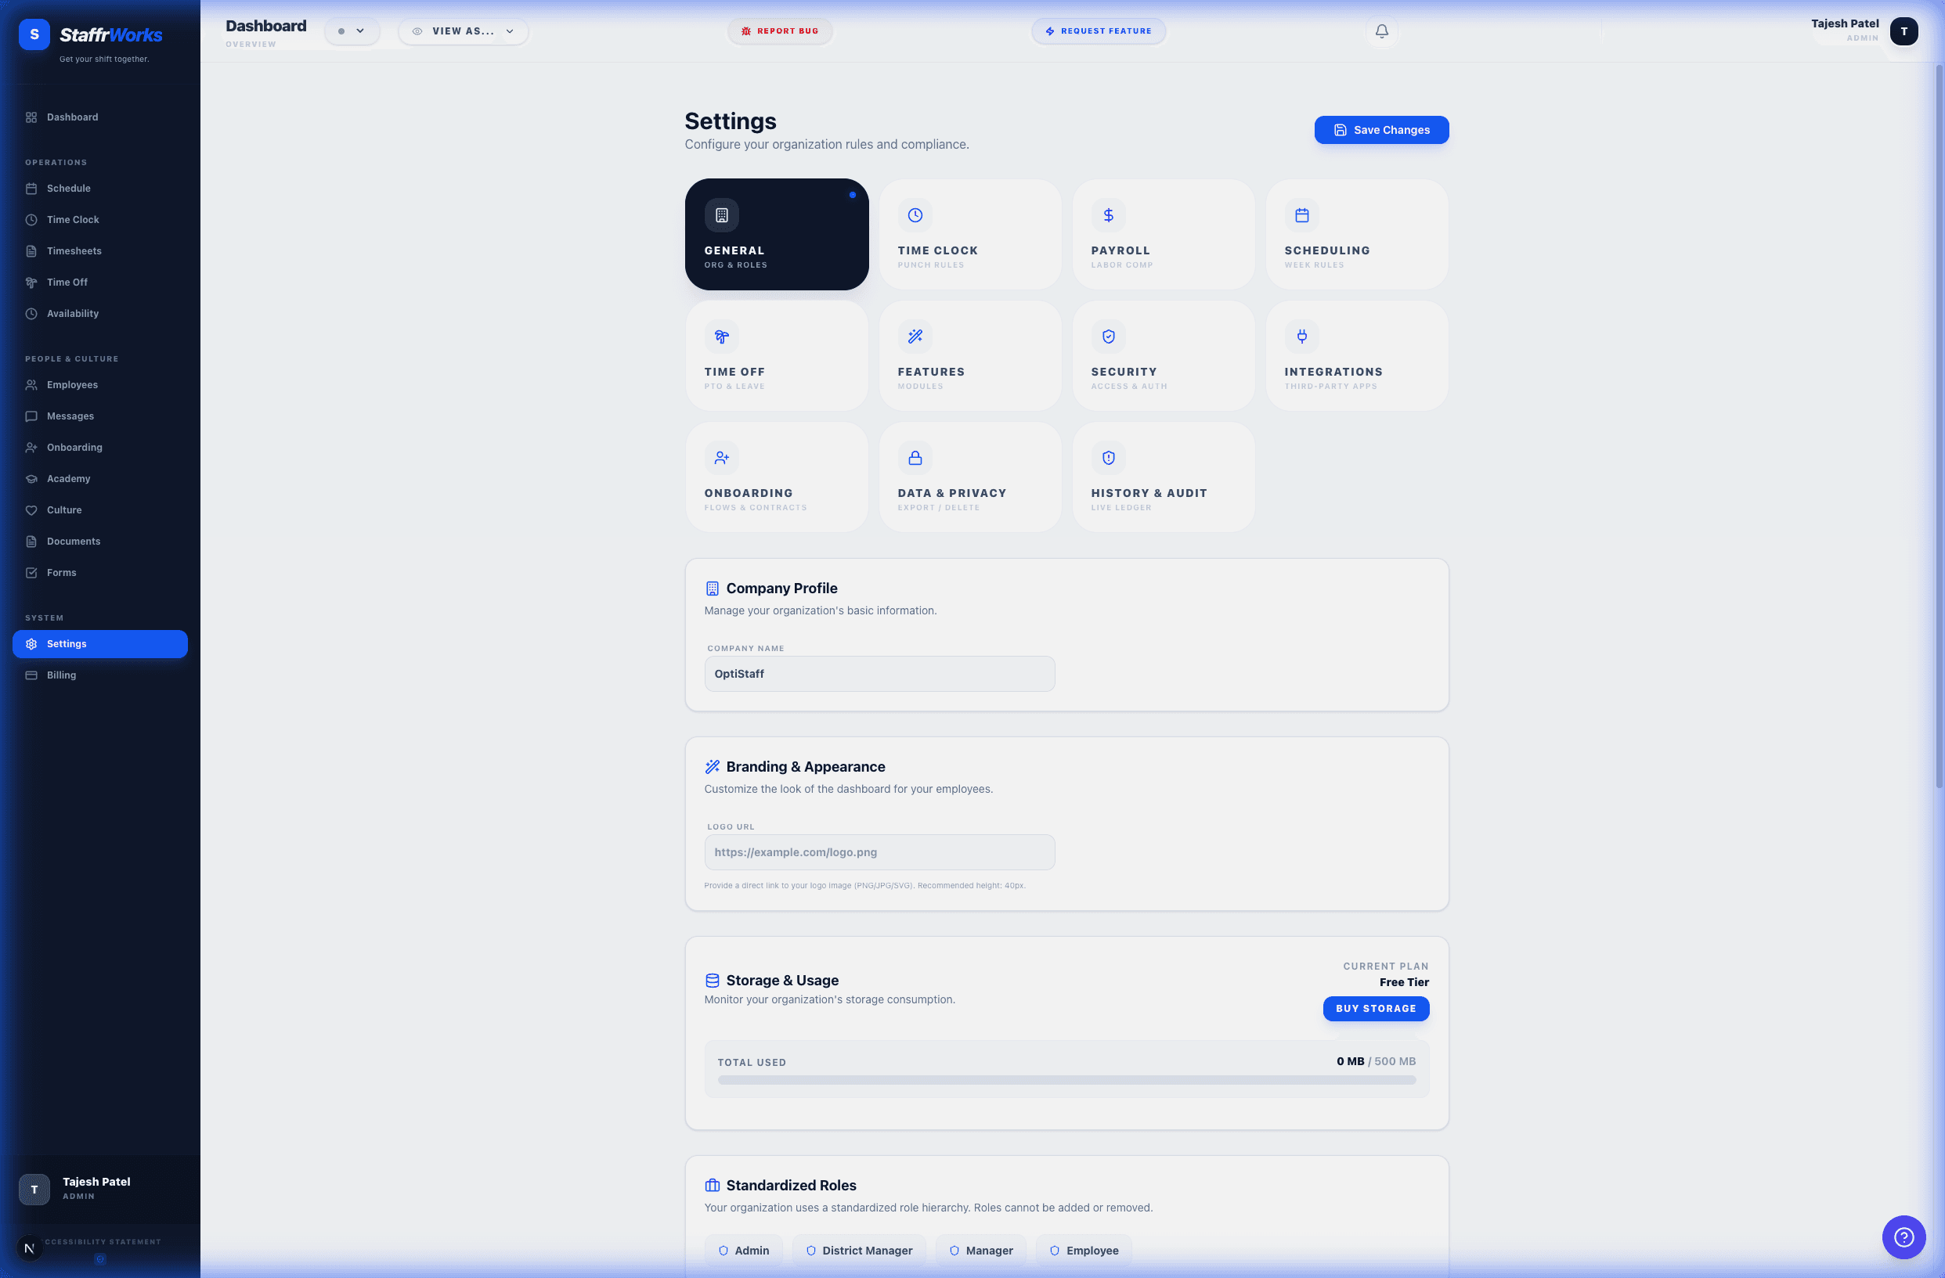
Task: Click the Company Name input field
Action: coord(879,674)
